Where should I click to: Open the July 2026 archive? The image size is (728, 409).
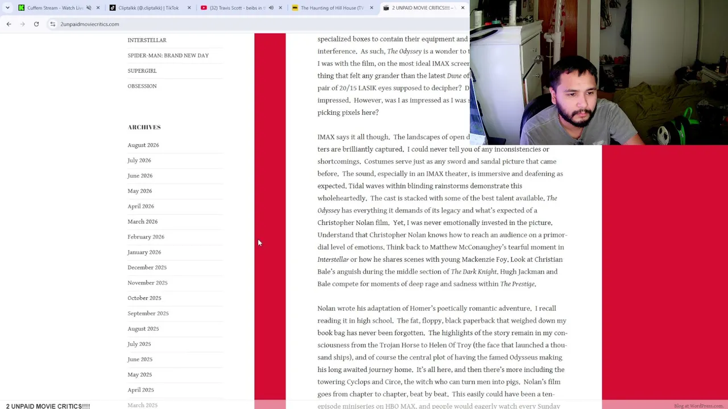pos(139,161)
